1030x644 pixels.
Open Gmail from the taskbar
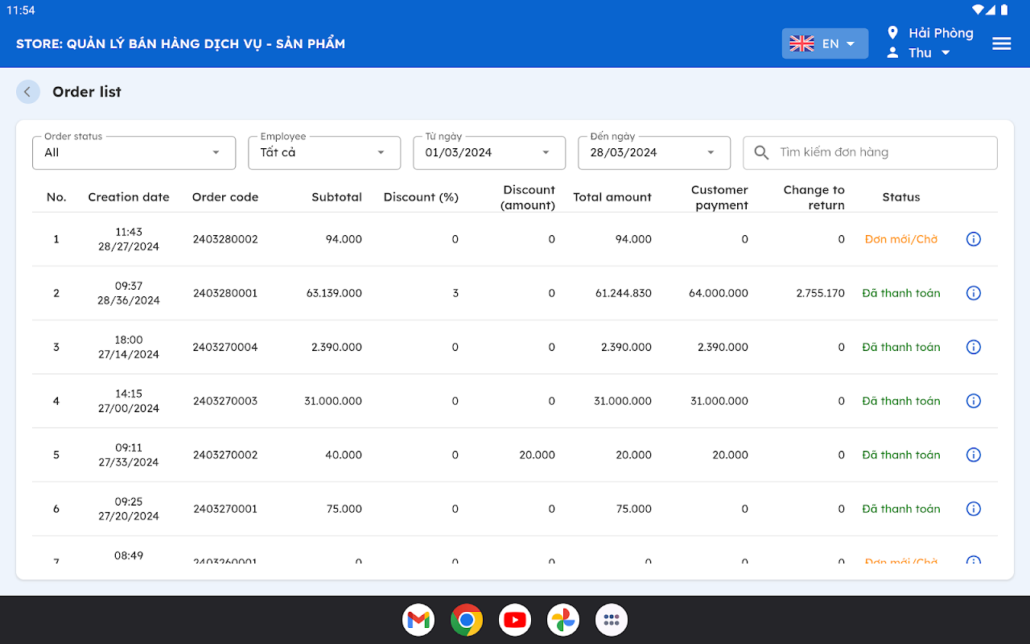point(418,620)
